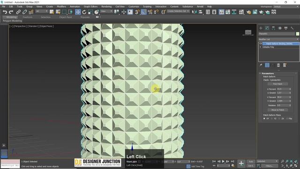Image resolution: width=300 pixels, height=169 pixels.
Task: Toggle Show End Result button
Action: click(x=267, y=65)
